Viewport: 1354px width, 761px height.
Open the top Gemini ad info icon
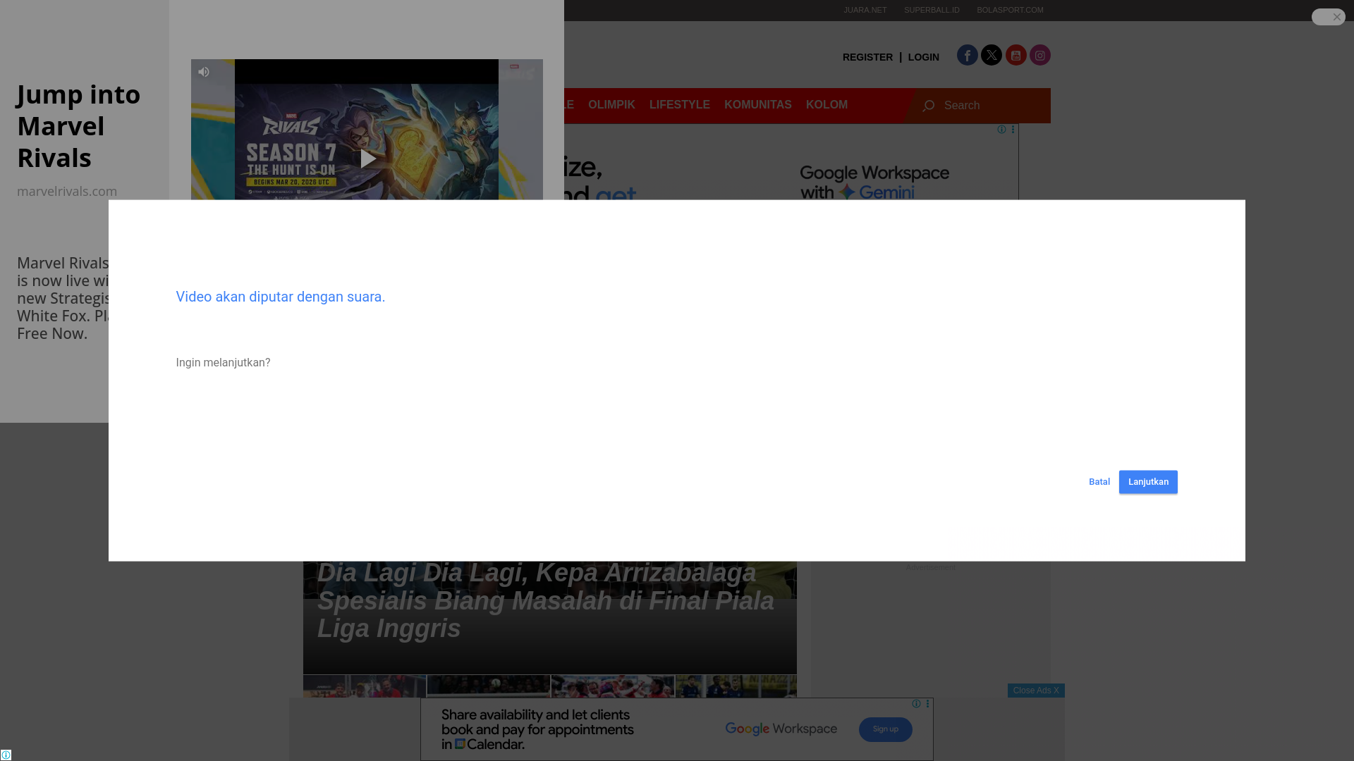click(1001, 130)
